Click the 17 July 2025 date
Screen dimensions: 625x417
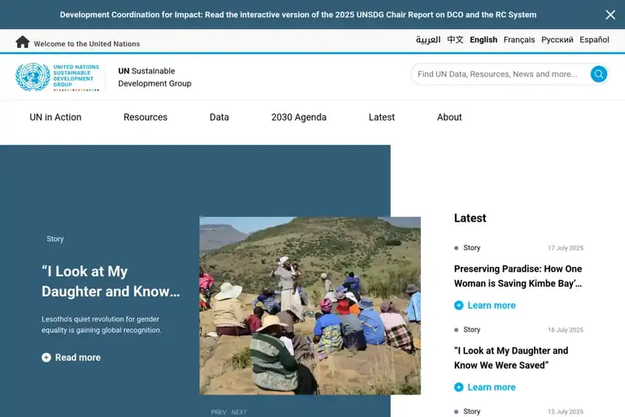(566, 248)
